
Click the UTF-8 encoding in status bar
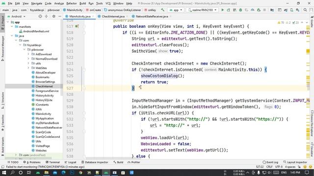pos(279,167)
